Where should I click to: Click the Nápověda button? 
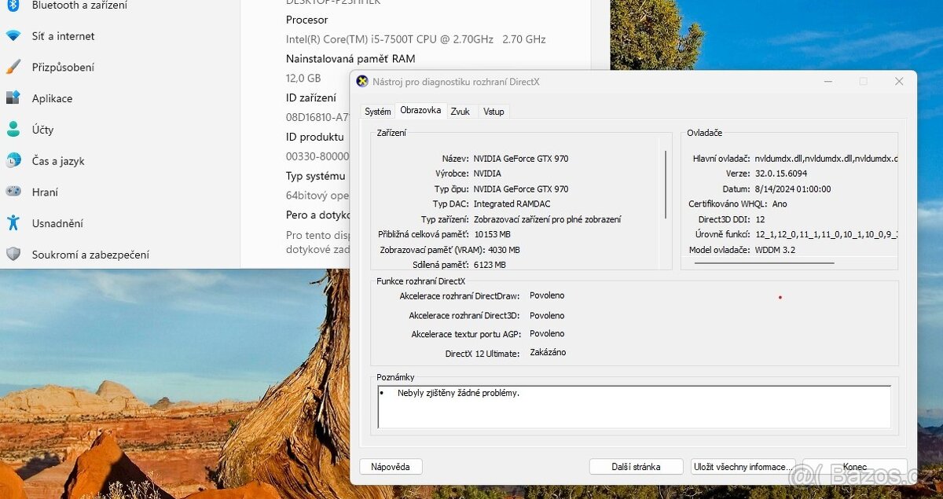click(x=391, y=466)
